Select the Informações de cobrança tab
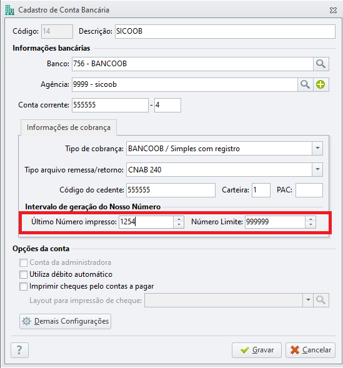This screenshot has height=368, width=343. tap(69, 127)
